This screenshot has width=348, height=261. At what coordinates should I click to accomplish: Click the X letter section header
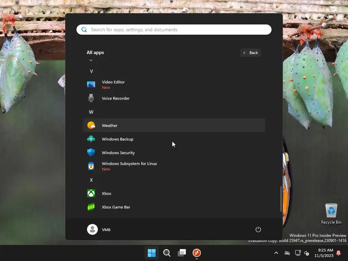[91, 180]
